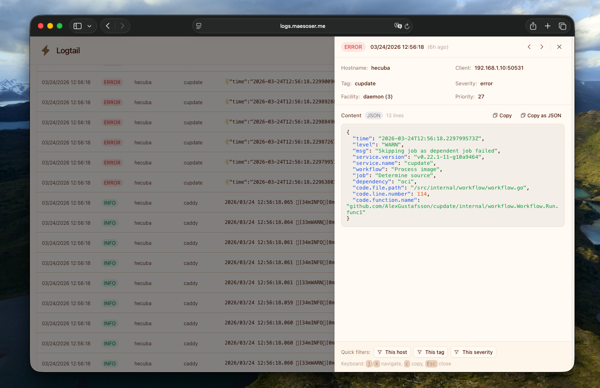Open the caddy INFO row at 12:56:18.065
Screen dimensions: 600x388
click(186, 203)
